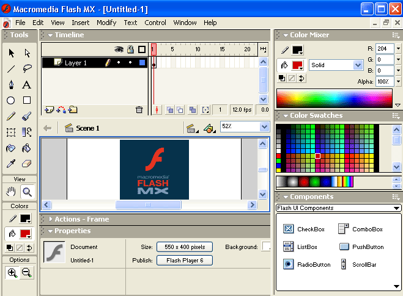Image resolution: width=403 pixels, height=296 pixels.
Task: Add a ComboBox component
Action: tap(361, 229)
